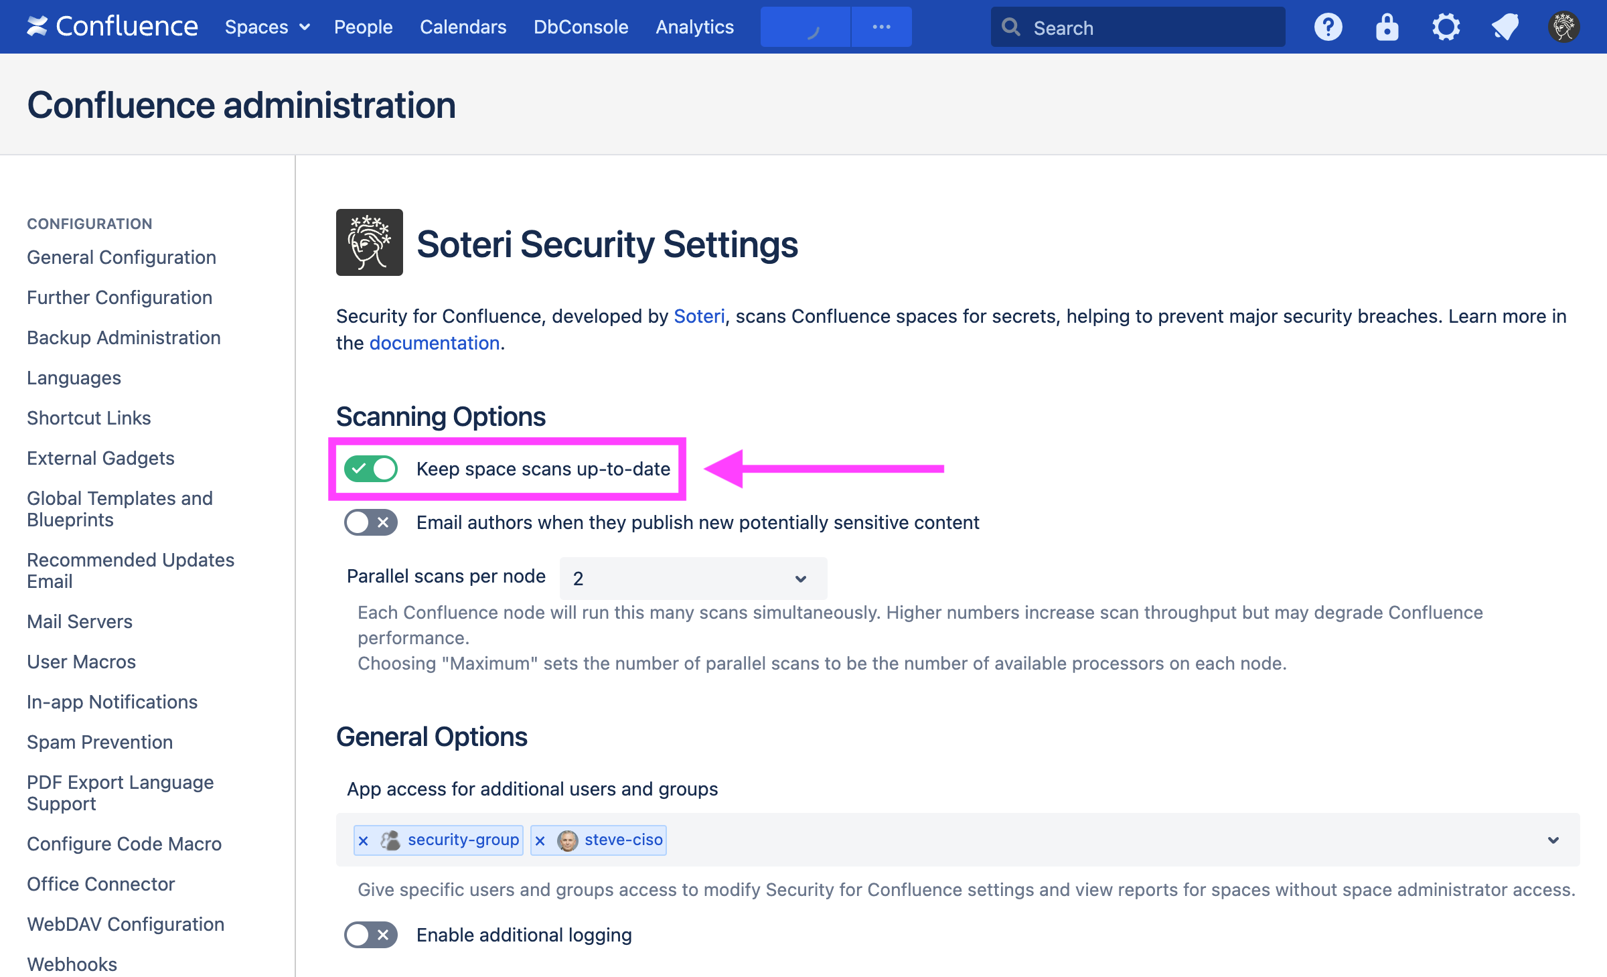Click the padlock security icon
This screenshot has height=977, width=1607.
pos(1387,27)
